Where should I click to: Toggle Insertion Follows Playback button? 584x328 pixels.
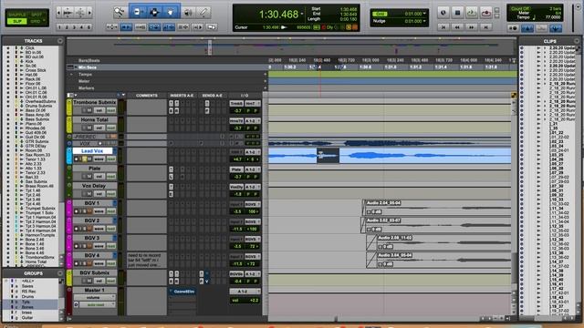197,27
